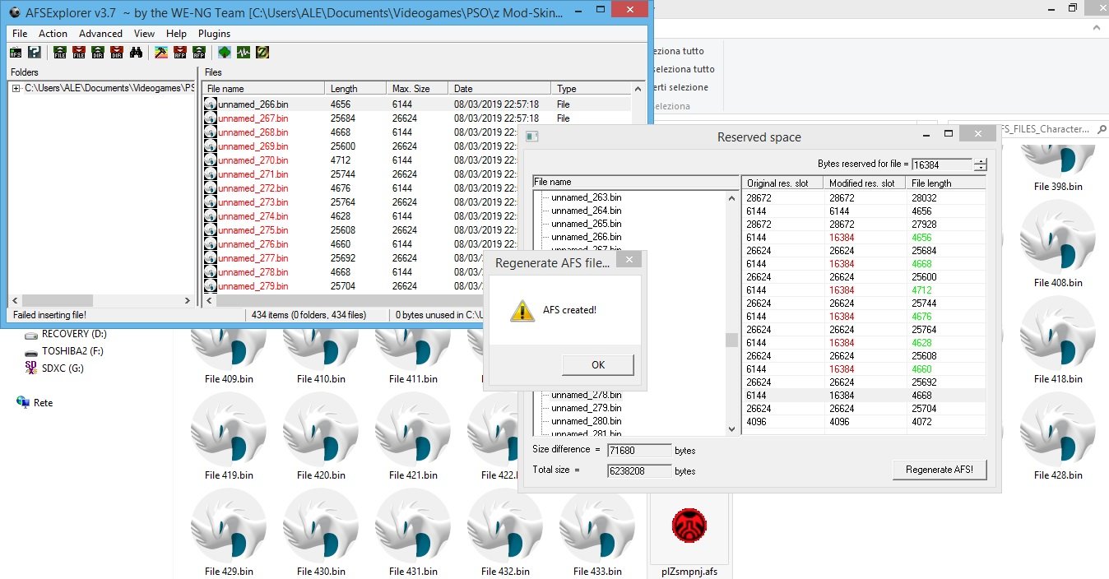Sort AFSExplorer files by Length column
The width and height of the screenshot is (1109, 579).
pos(356,89)
